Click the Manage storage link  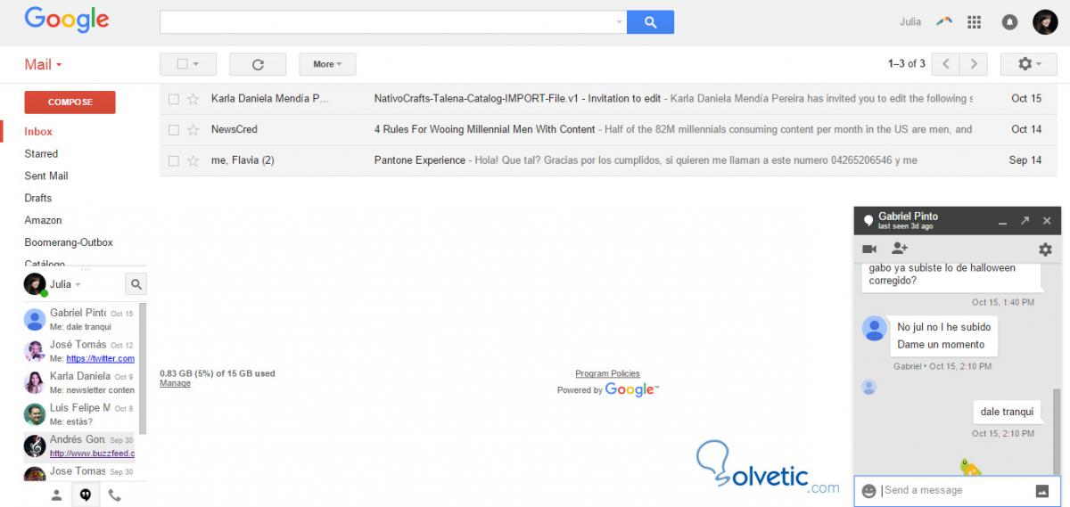[175, 383]
